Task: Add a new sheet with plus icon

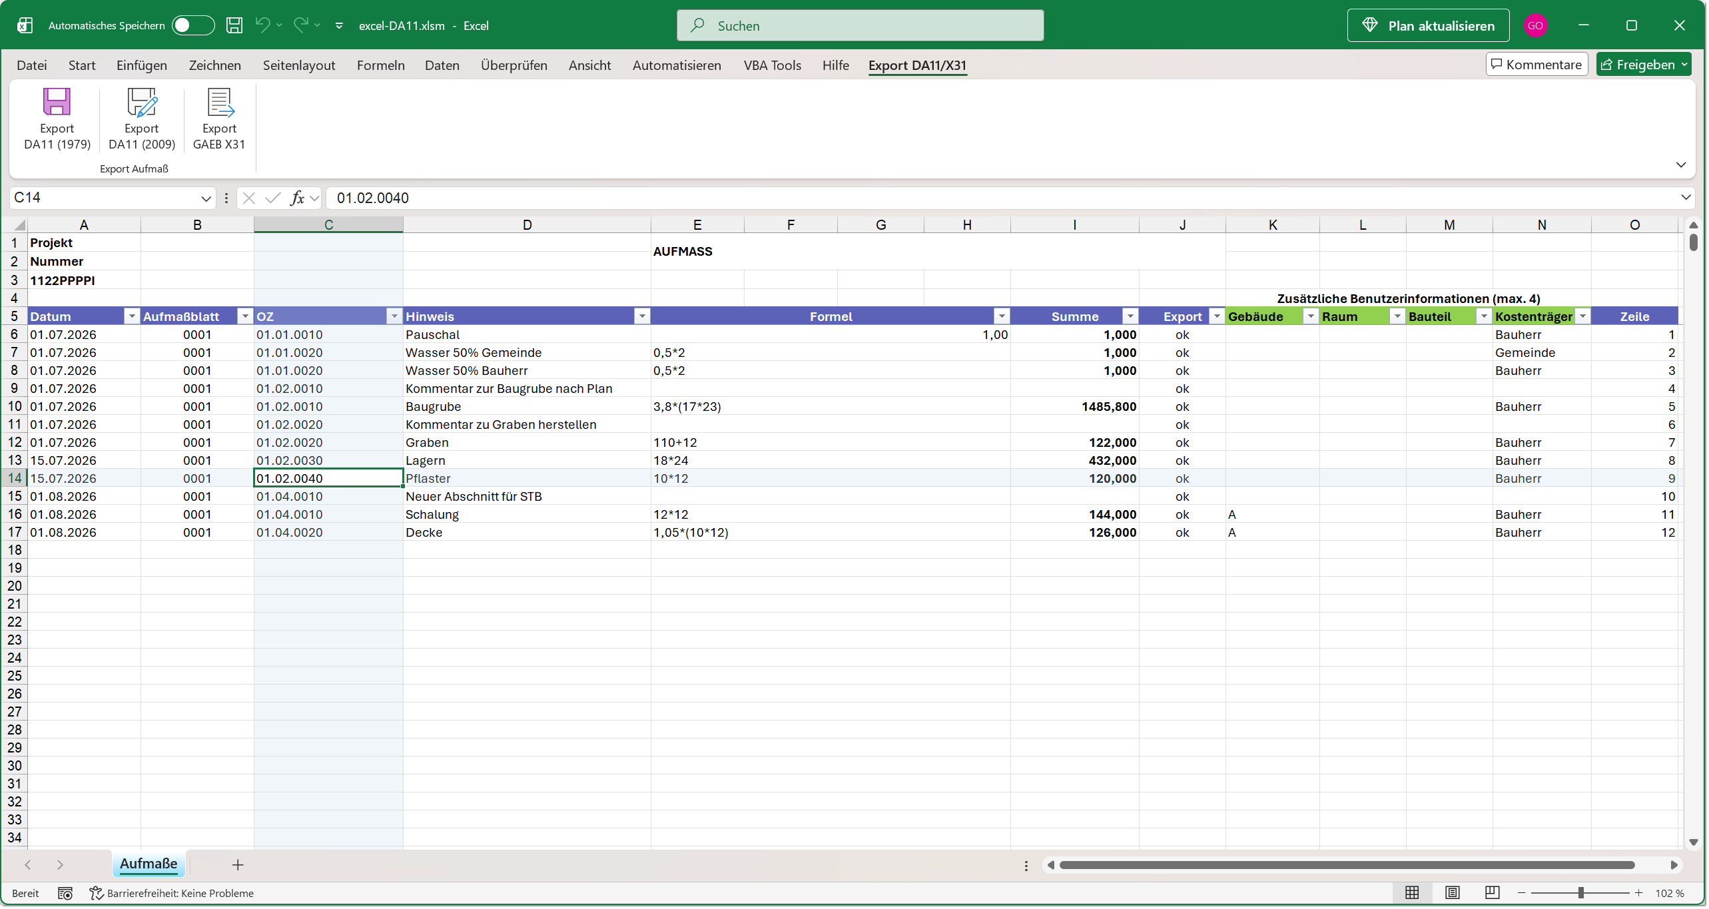Action: point(238,865)
